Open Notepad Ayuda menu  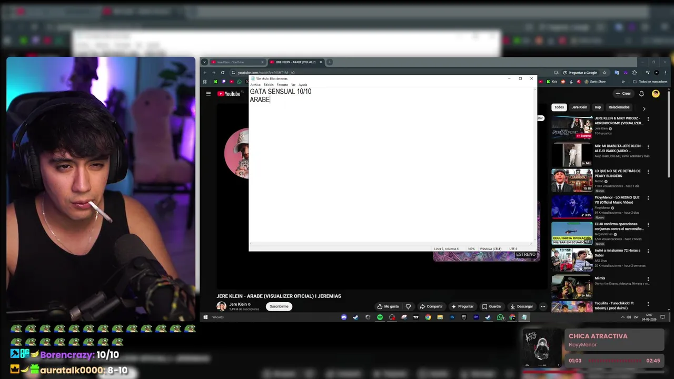[303, 85]
